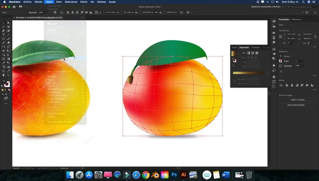Click the gradient slider bar
The height and width of the screenshot is (181, 319).
click(249, 73)
